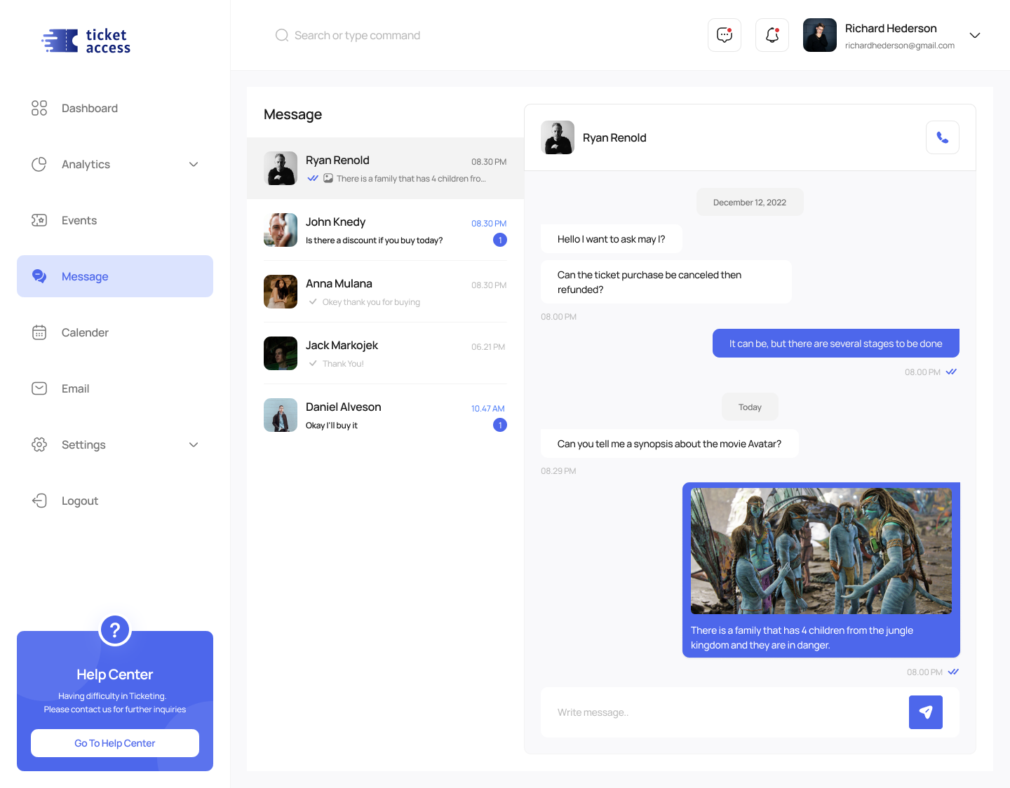
Task: Click the richardhederson@gmail.com email text
Action: pyautogui.click(x=900, y=46)
